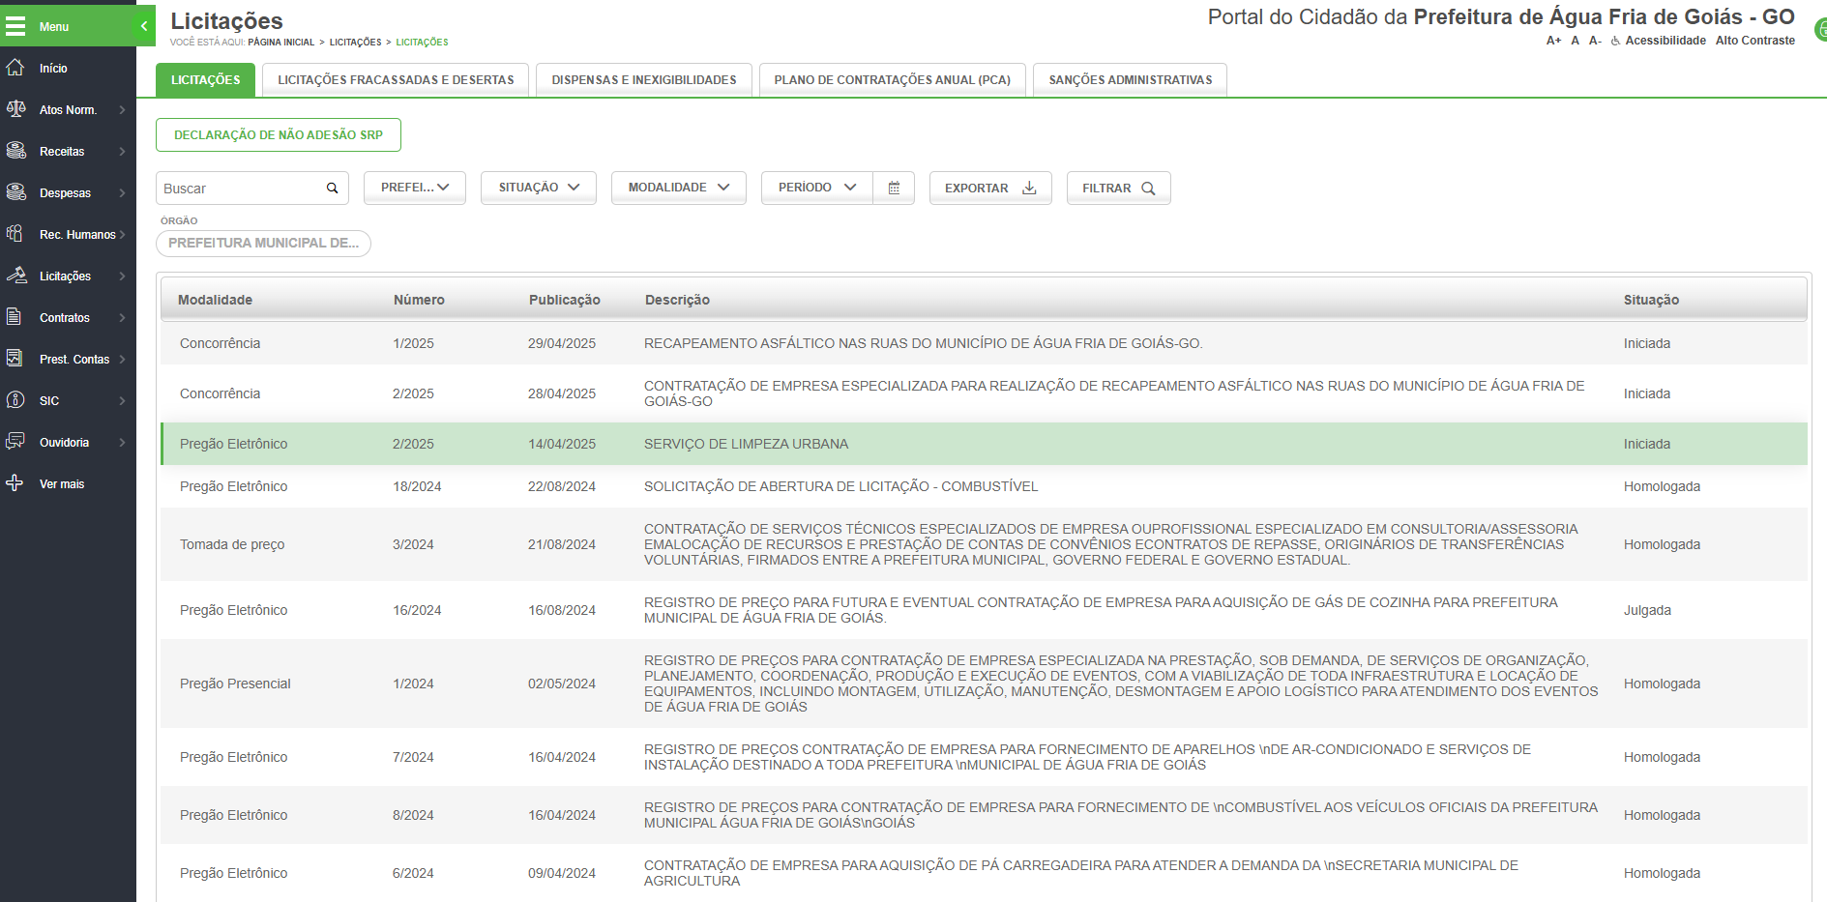Click the Exportar button
This screenshot has width=1827, height=902.
[989, 188]
